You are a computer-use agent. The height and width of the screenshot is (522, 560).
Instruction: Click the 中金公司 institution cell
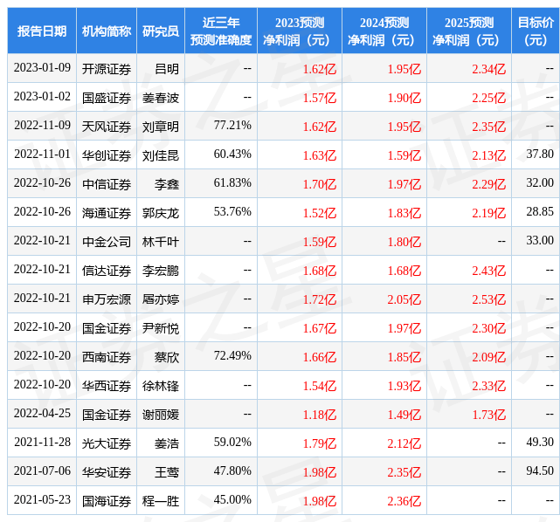pos(106,242)
